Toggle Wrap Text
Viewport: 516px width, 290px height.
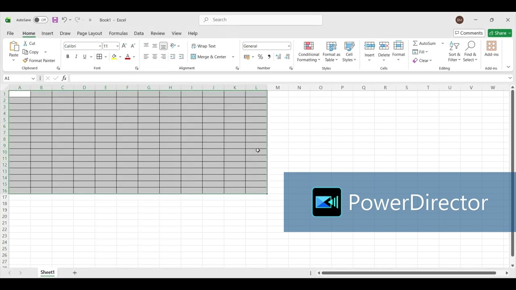pyautogui.click(x=204, y=46)
